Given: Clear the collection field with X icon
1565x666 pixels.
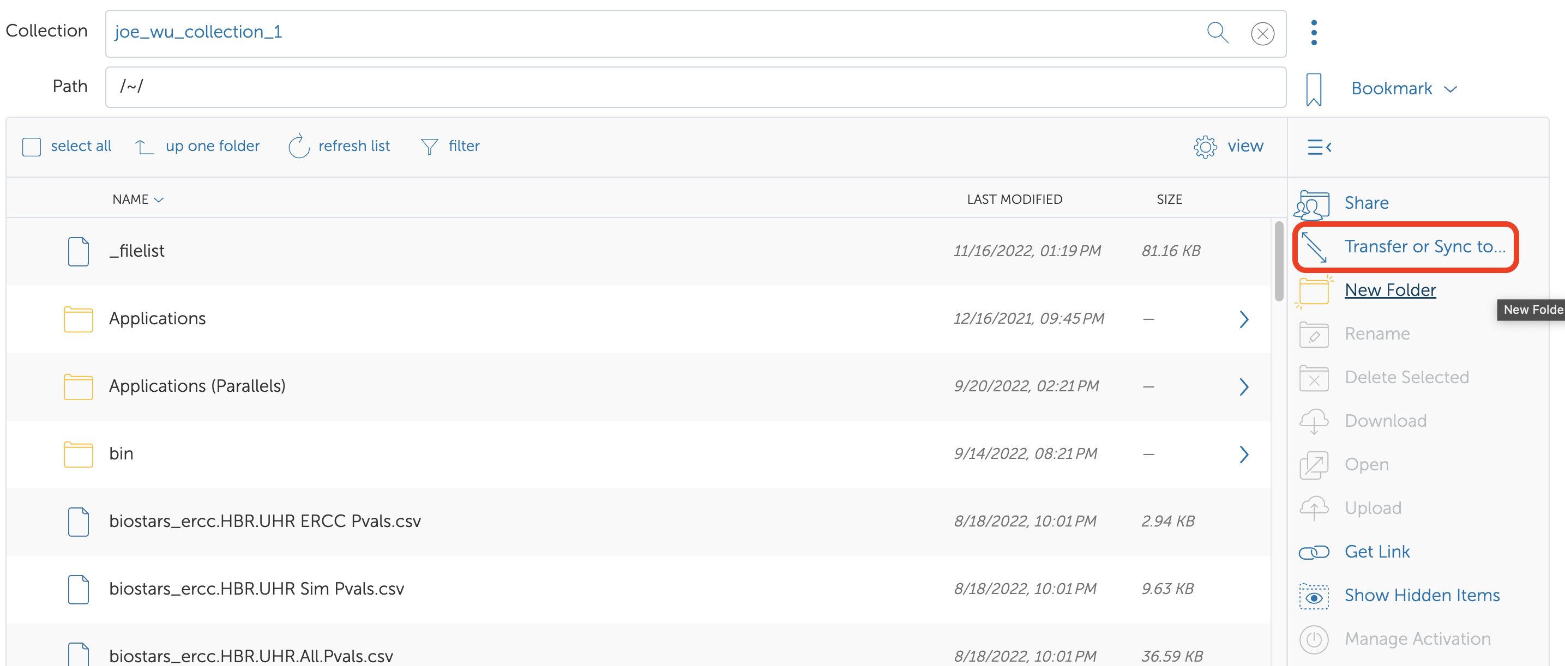Looking at the screenshot, I should point(1262,33).
